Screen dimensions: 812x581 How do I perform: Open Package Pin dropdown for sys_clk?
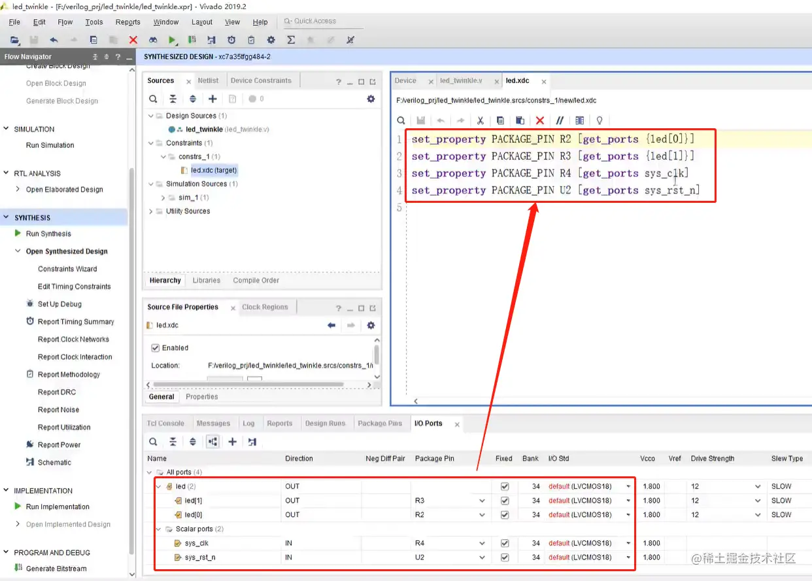[482, 543]
